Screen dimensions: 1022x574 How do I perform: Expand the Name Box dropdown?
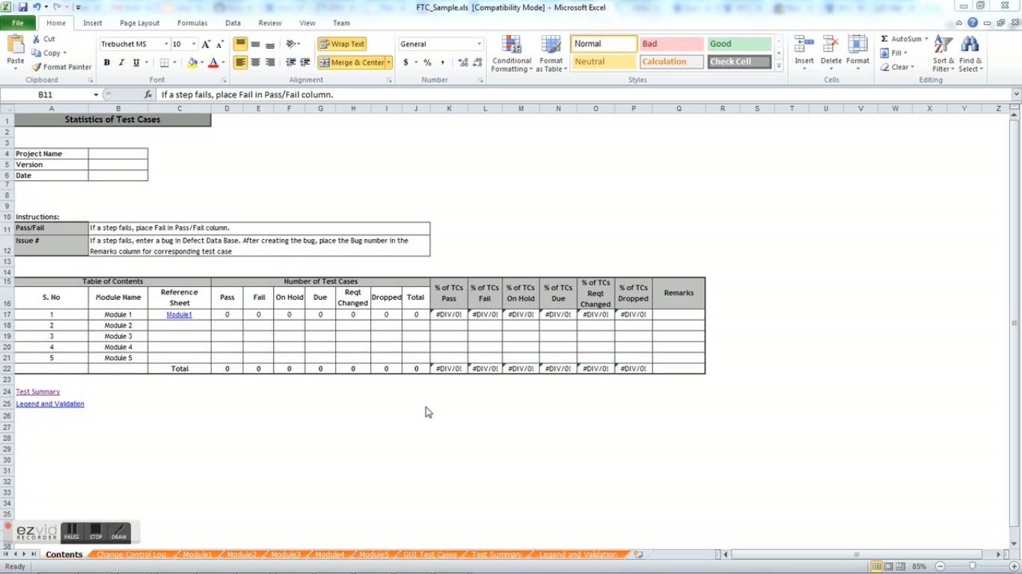coord(96,95)
